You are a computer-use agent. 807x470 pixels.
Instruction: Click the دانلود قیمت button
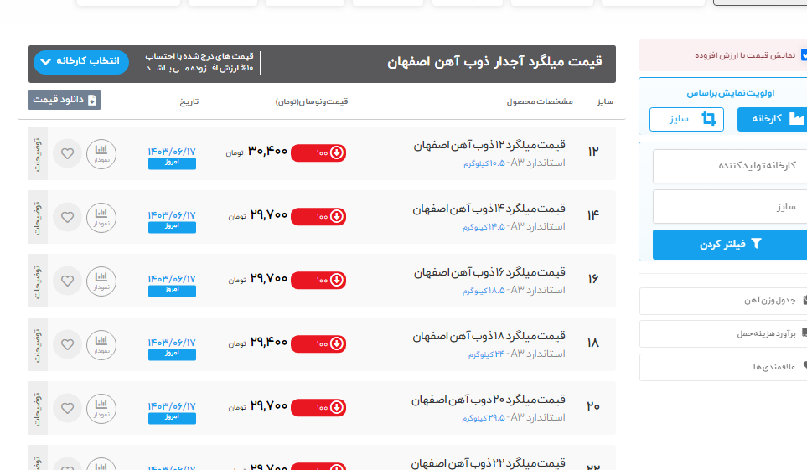(65, 100)
